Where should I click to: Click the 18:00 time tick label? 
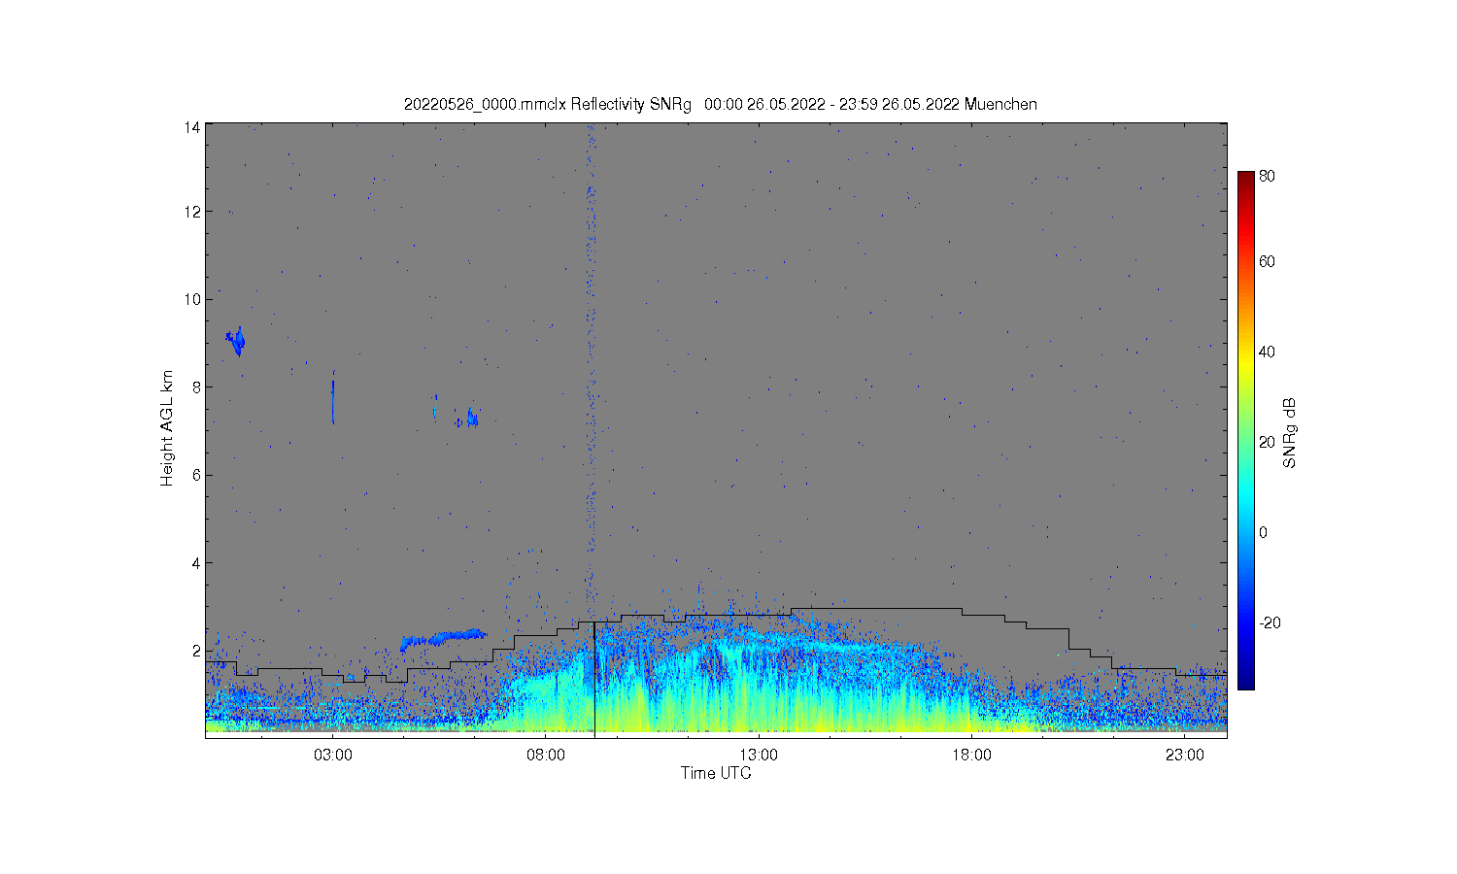[x=971, y=756]
